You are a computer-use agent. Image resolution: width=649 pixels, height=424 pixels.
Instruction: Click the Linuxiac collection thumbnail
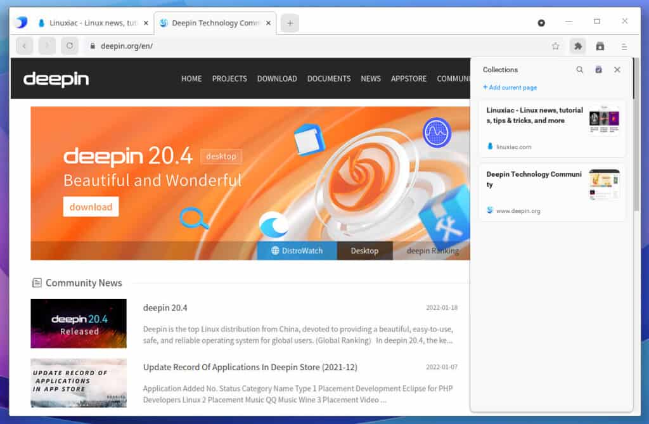pyautogui.click(x=604, y=119)
